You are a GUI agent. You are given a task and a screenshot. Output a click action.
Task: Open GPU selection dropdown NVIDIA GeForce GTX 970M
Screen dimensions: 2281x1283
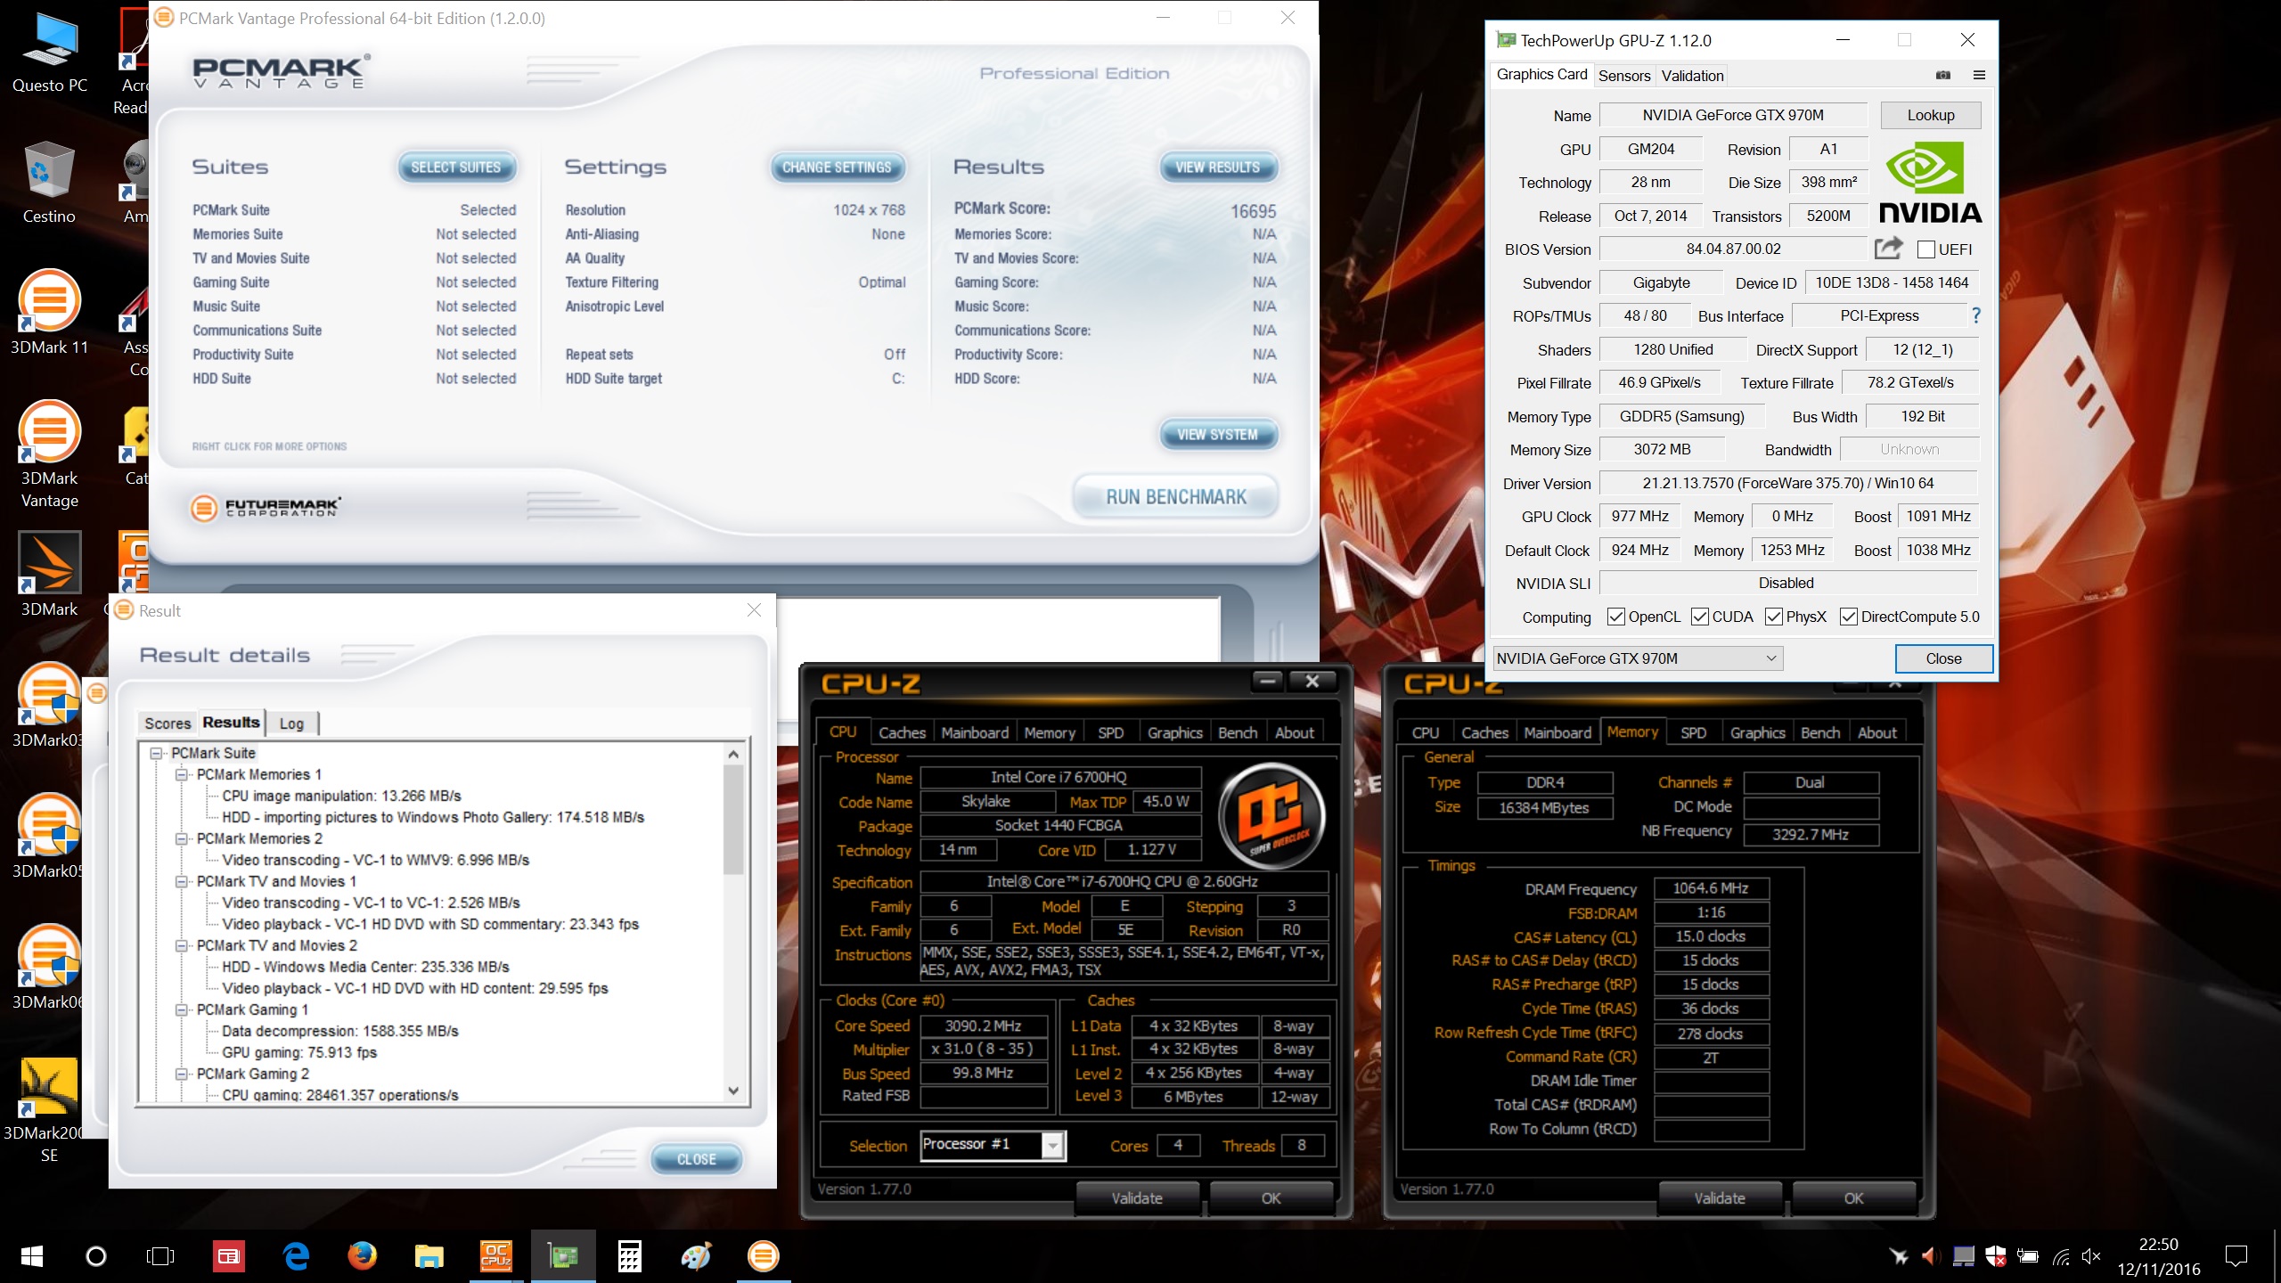coord(1638,658)
